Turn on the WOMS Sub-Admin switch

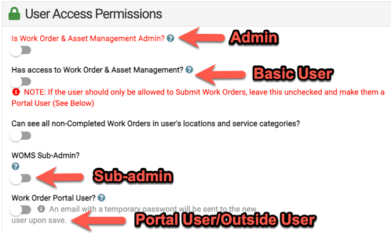click(x=20, y=178)
